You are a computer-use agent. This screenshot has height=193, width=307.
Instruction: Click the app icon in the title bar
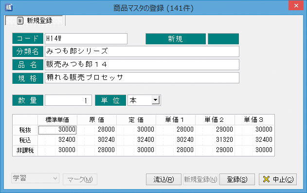tap(9, 7)
